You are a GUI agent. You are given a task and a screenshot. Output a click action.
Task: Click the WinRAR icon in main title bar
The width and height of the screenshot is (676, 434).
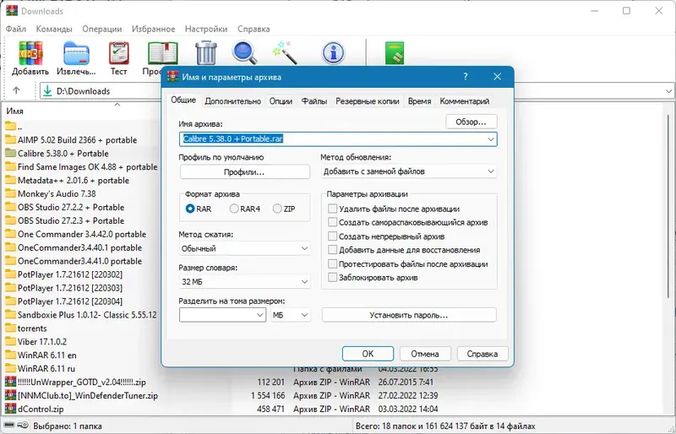pyautogui.click(x=12, y=11)
